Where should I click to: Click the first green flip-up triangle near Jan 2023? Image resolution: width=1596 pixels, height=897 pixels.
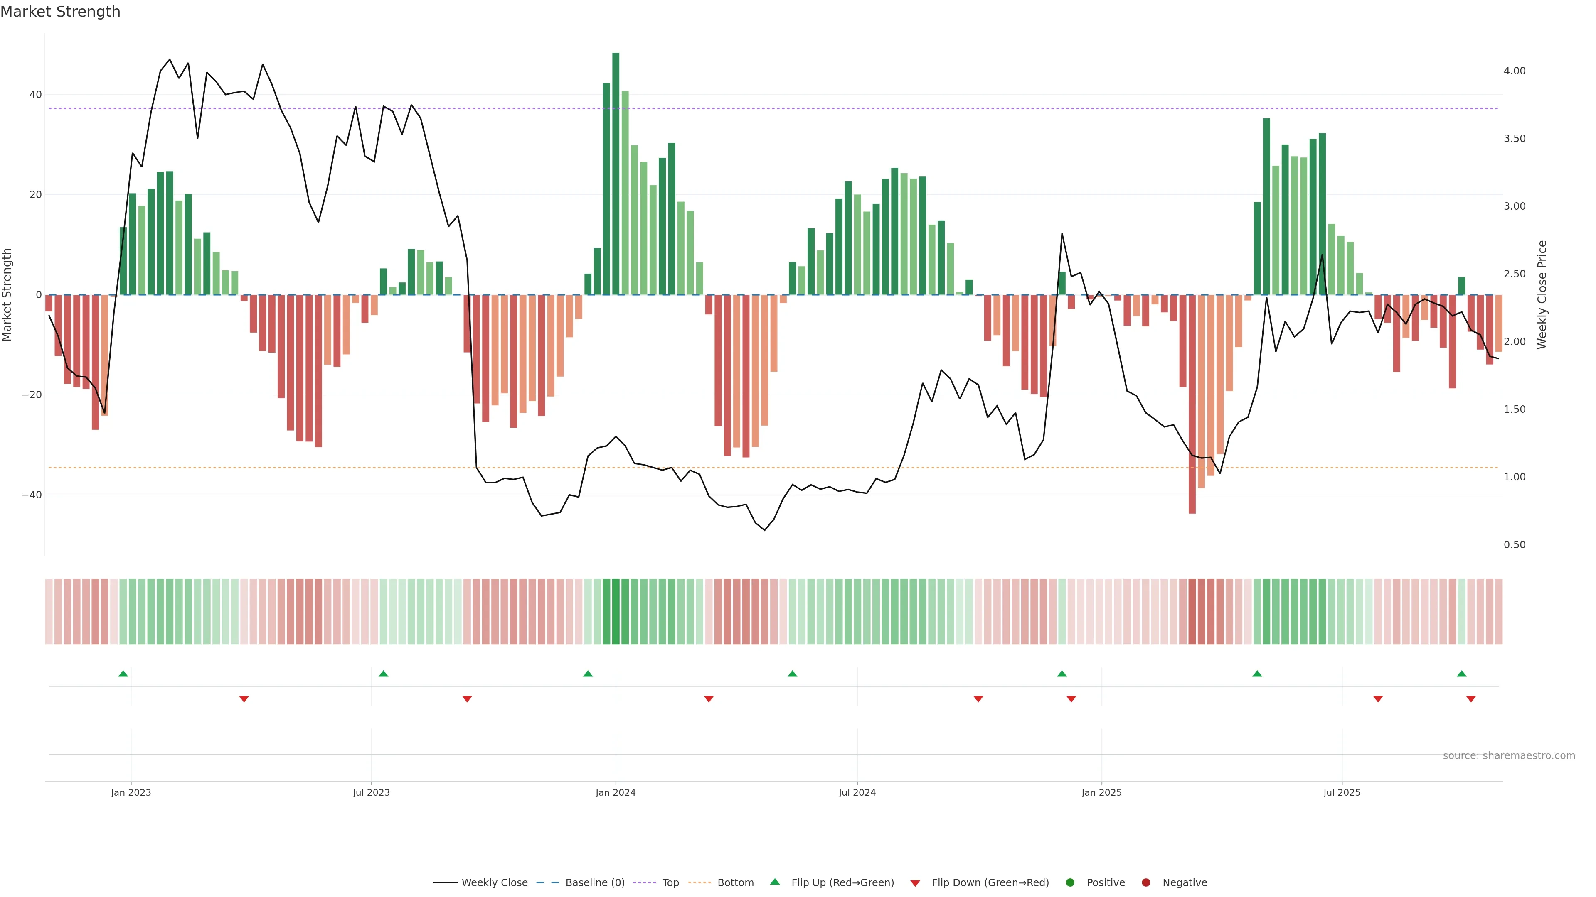click(x=123, y=674)
